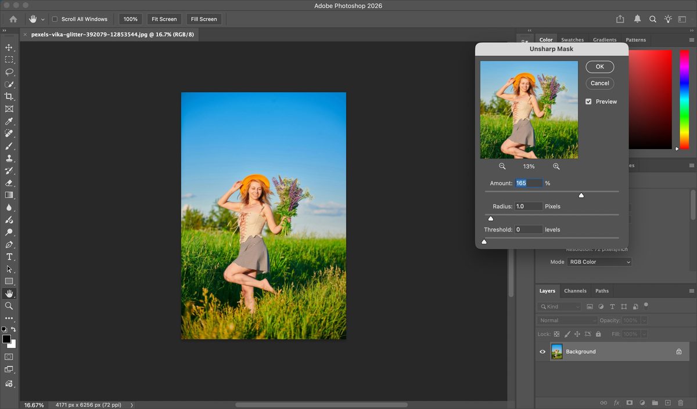697x409 pixels.
Task: Open the Hand tool preset picker arrow
Action: click(43, 19)
